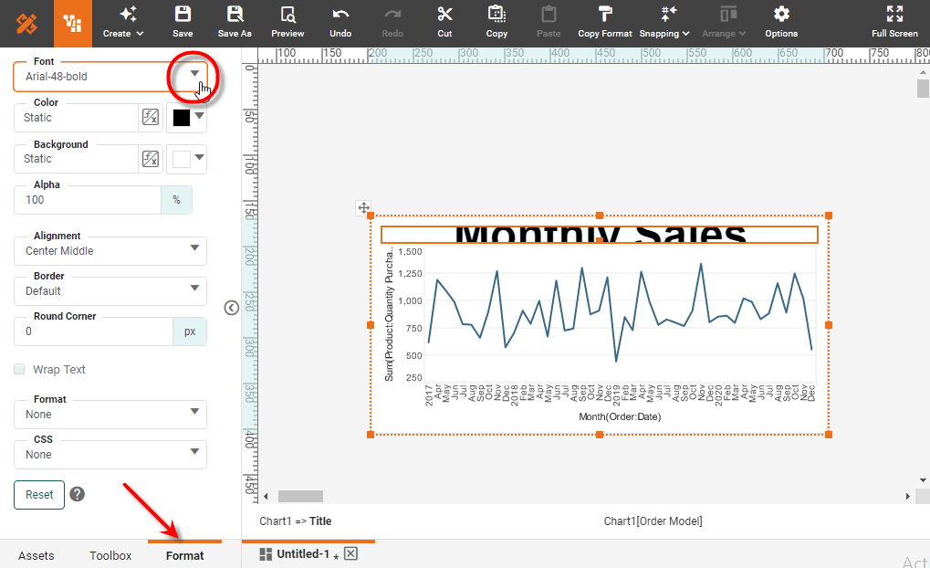The height and width of the screenshot is (568, 930).
Task: Click the Copy Format paint roller
Action: (x=604, y=15)
